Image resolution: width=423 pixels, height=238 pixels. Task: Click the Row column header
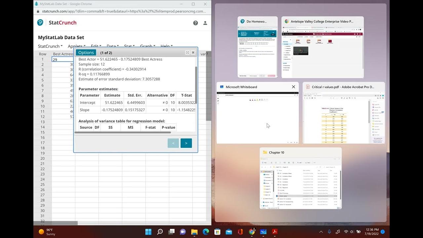pyautogui.click(x=43, y=54)
